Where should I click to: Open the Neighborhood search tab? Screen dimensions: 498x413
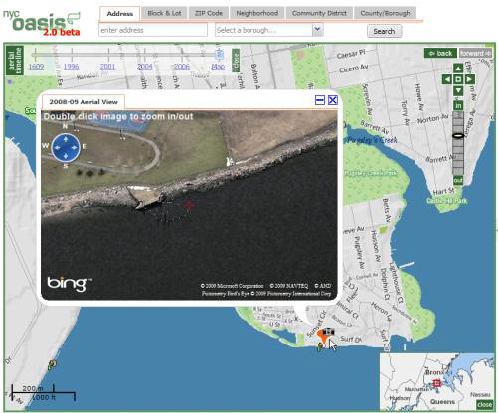point(256,13)
